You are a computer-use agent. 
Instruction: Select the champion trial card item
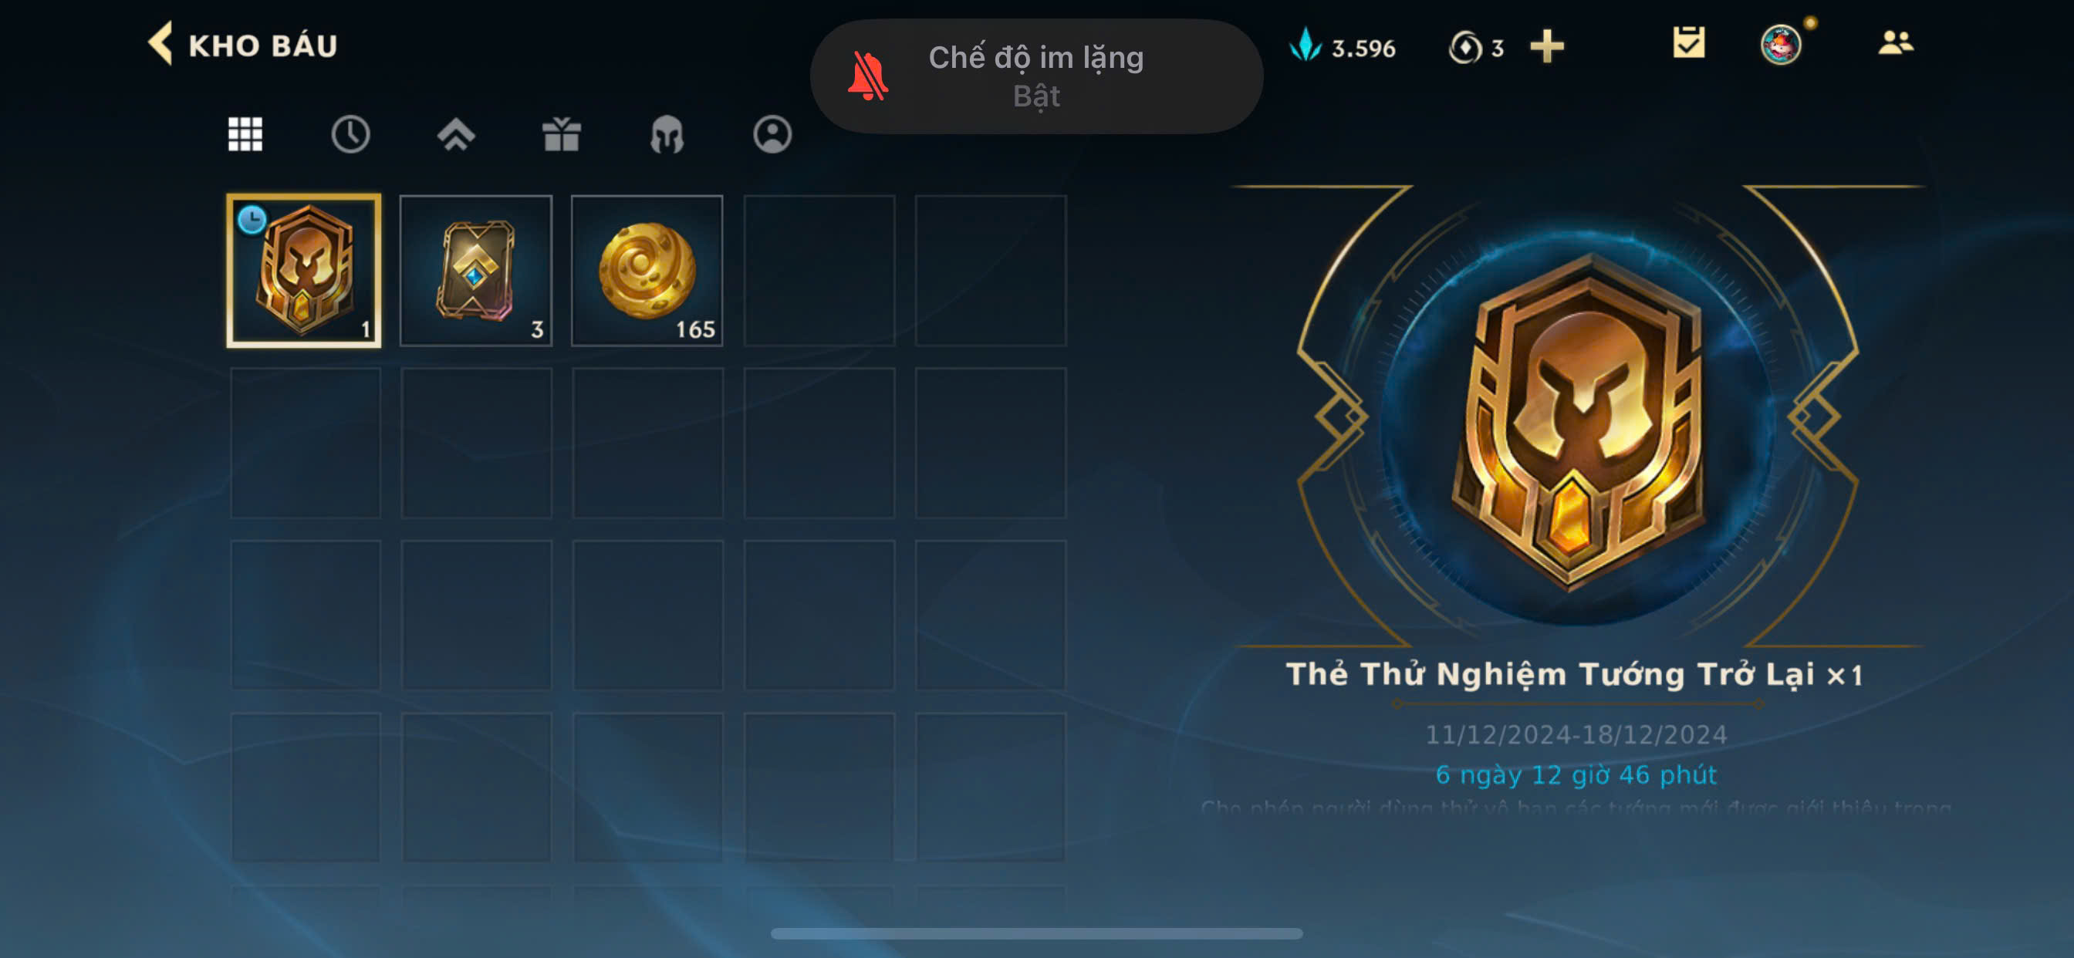(x=303, y=271)
